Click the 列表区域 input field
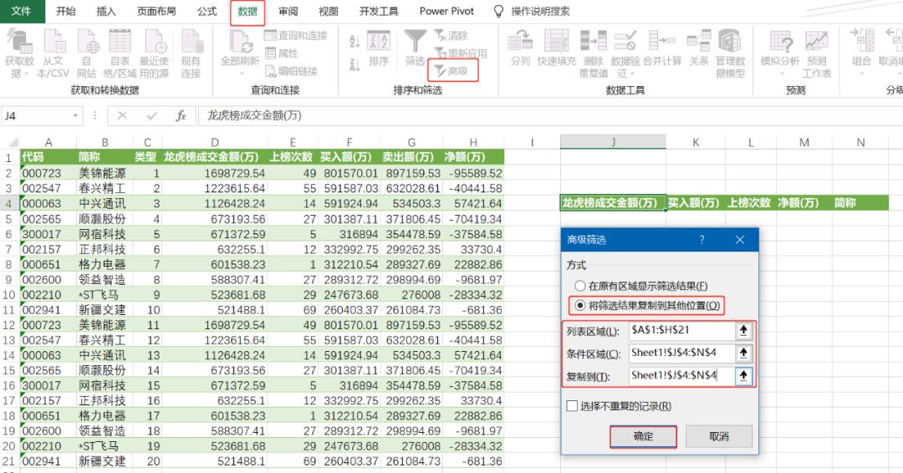 [682, 330]
